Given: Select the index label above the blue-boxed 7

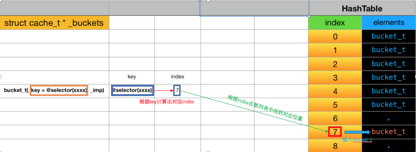Looking at the screenshot, I should (x=177, y=77).
